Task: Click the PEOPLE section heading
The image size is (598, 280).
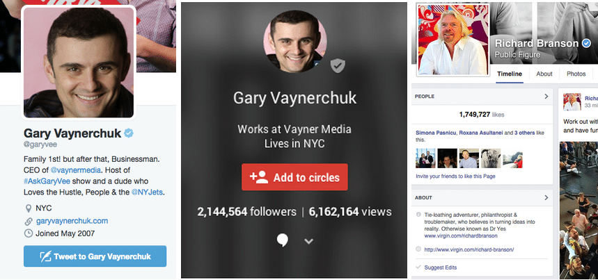Action: [425, 97]
